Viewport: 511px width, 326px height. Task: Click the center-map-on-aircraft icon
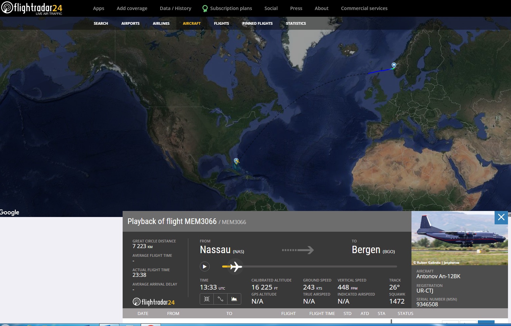pos(207,299)
